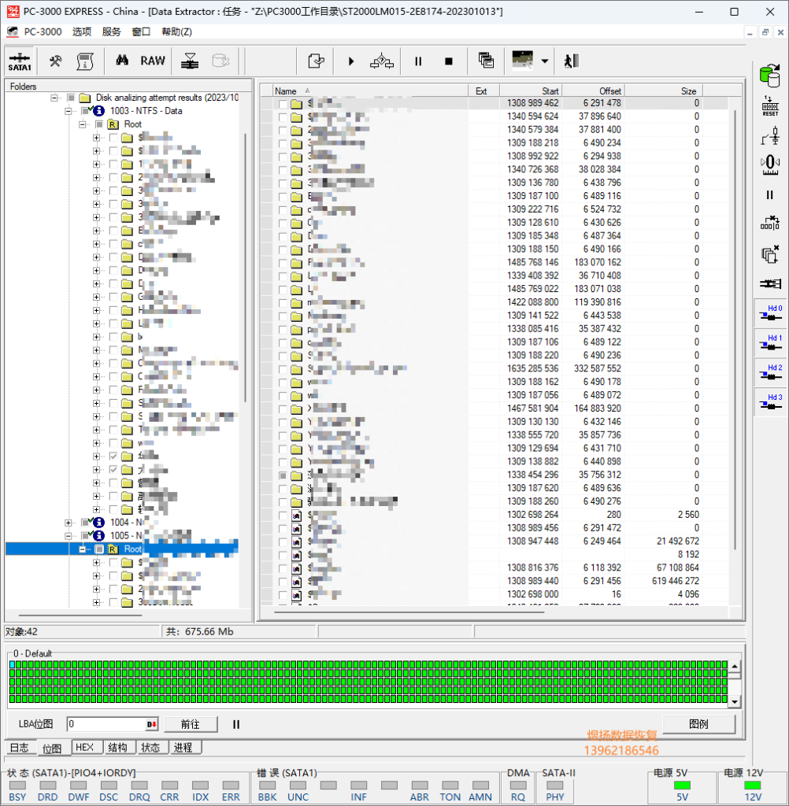Expand the 1004 partition node

pyautogui.click(x=68, y=523)
